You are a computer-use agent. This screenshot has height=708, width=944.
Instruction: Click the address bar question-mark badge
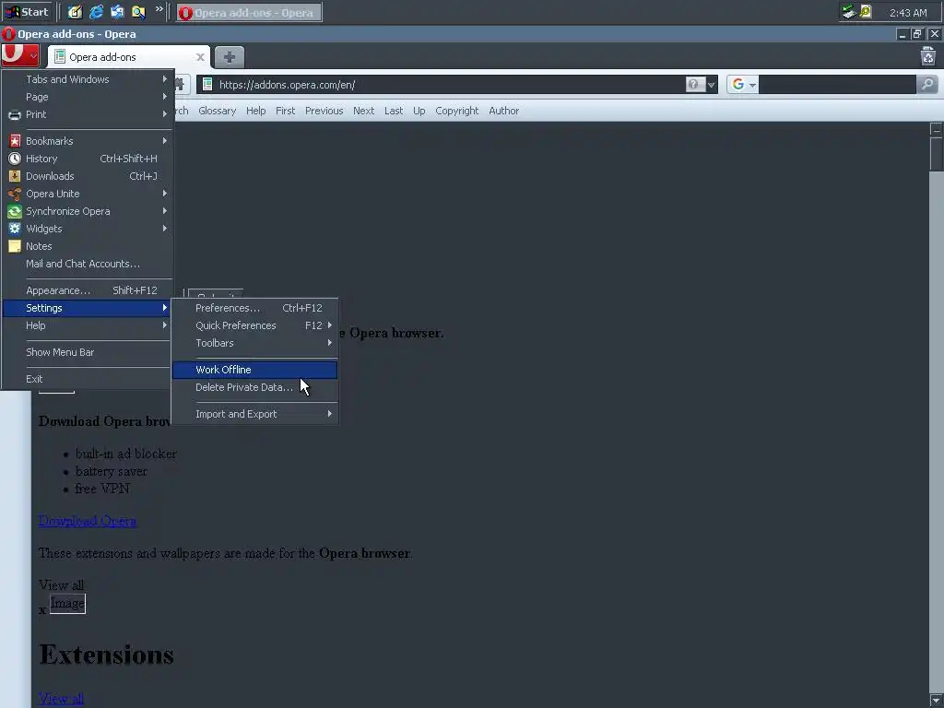point(693,84)
